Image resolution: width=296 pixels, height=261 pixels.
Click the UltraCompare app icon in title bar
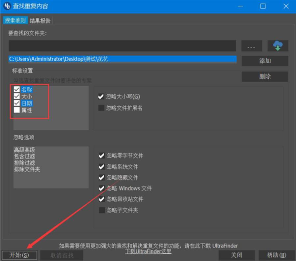[x=7, y=6]
